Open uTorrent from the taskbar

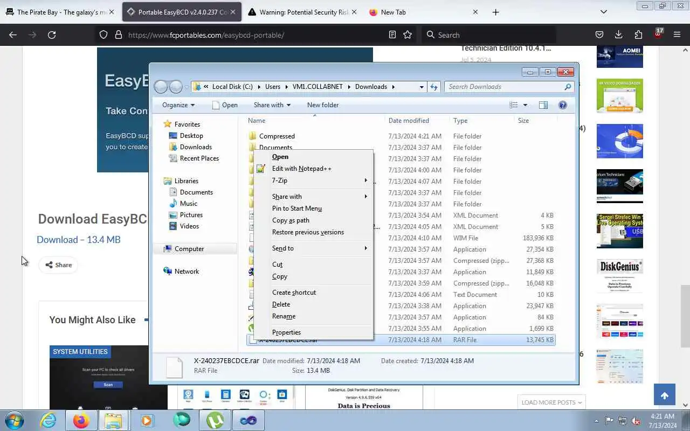(215, 420)
